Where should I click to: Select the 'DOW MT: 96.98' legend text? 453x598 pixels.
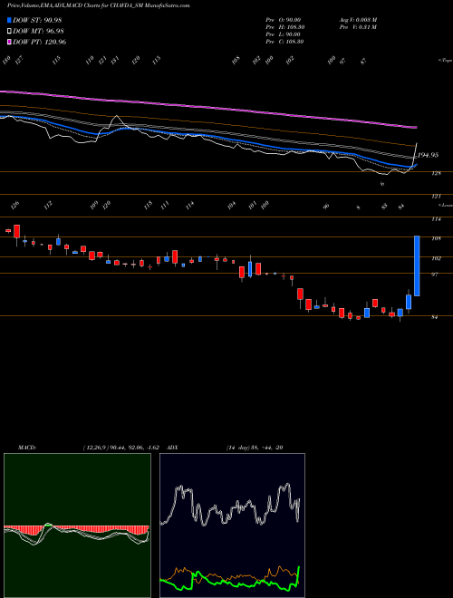[38, 31]
